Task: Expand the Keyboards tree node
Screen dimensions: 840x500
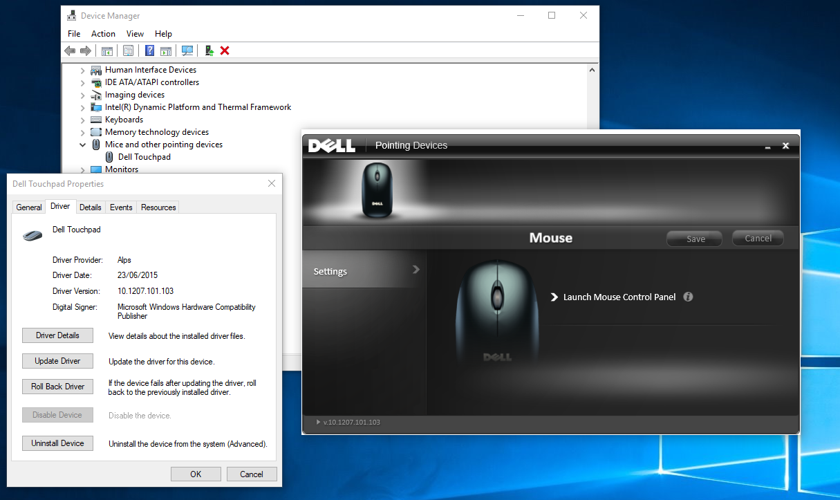Action: pyautogui.click(x=83, y=120)
